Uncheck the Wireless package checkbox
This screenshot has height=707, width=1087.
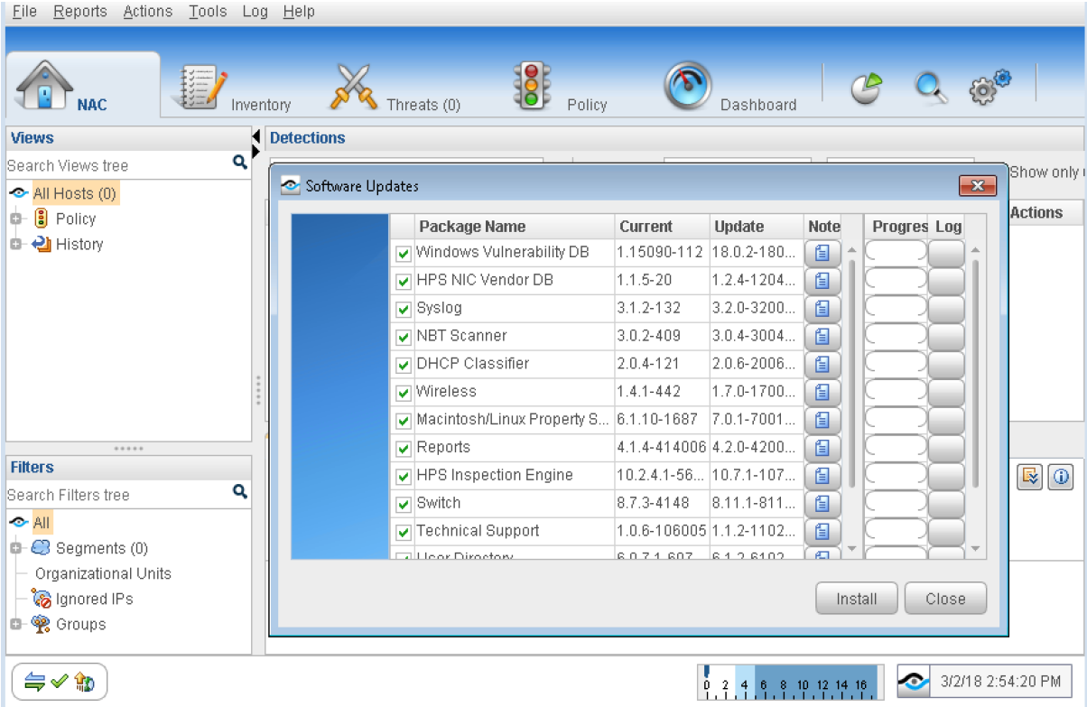pos(404,394)
